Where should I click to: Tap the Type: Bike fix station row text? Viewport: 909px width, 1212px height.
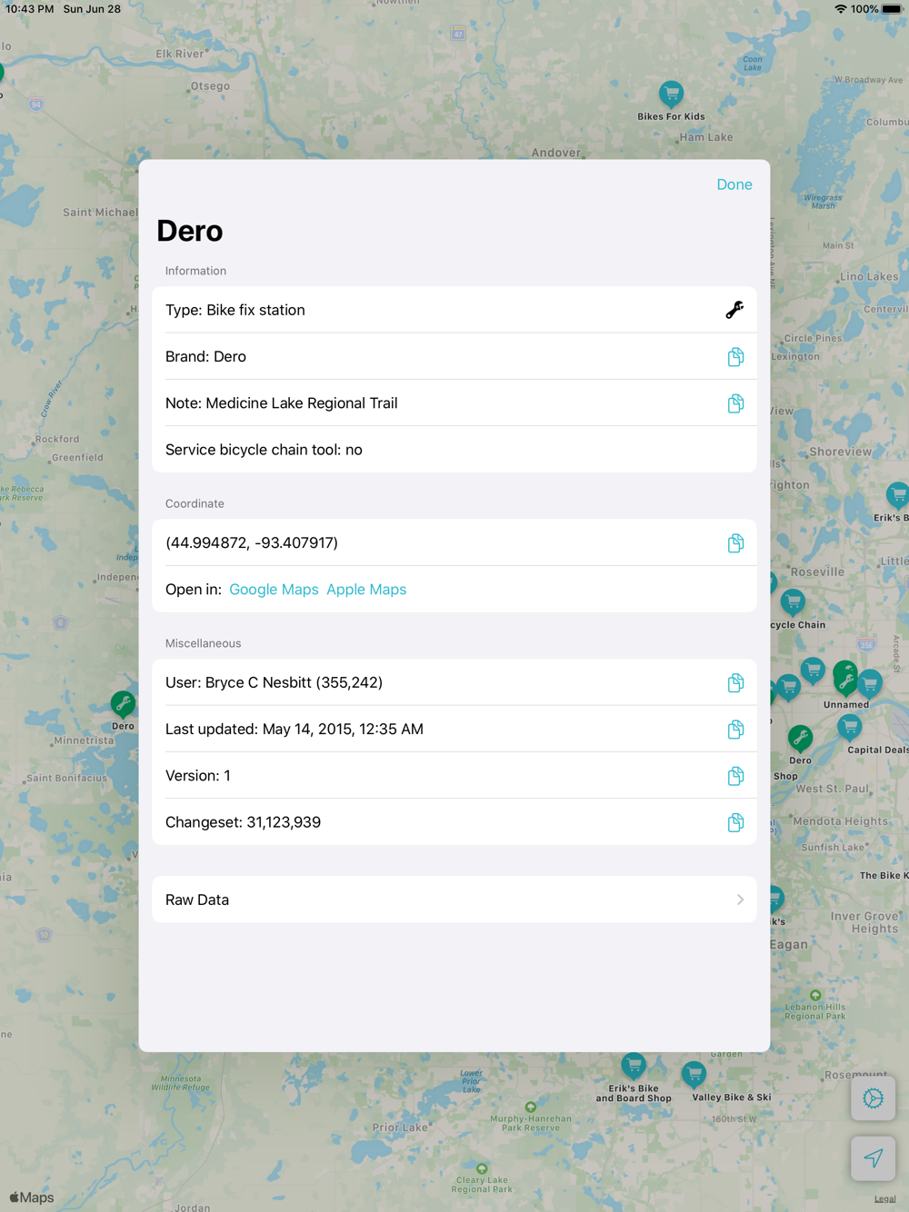point(235,310)
